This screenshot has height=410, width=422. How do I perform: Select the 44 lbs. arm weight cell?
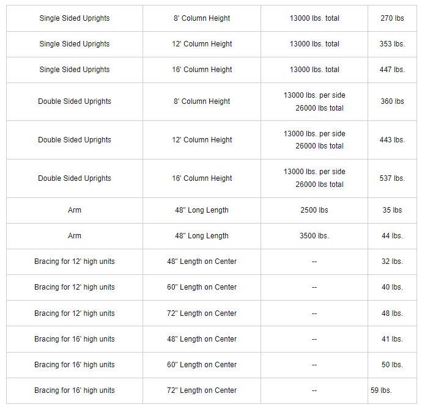(392, 236)
